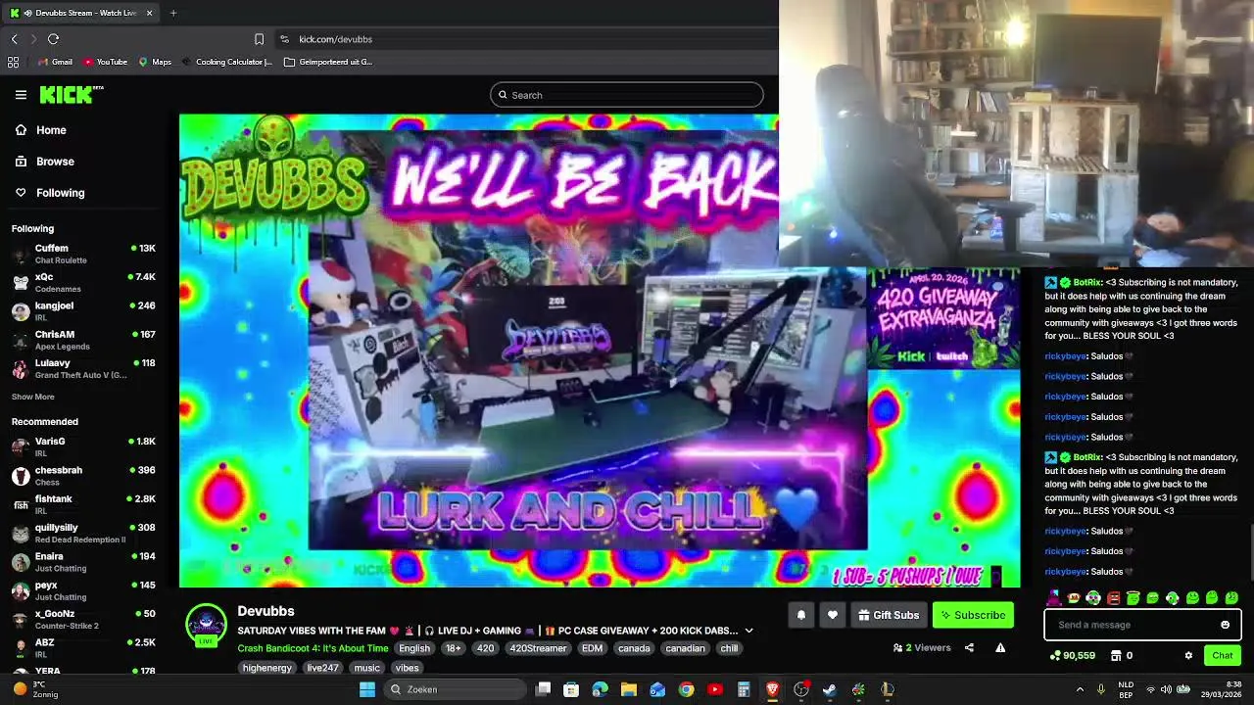Open Cuffem's channel in Following list

click(x=84, y=254)
